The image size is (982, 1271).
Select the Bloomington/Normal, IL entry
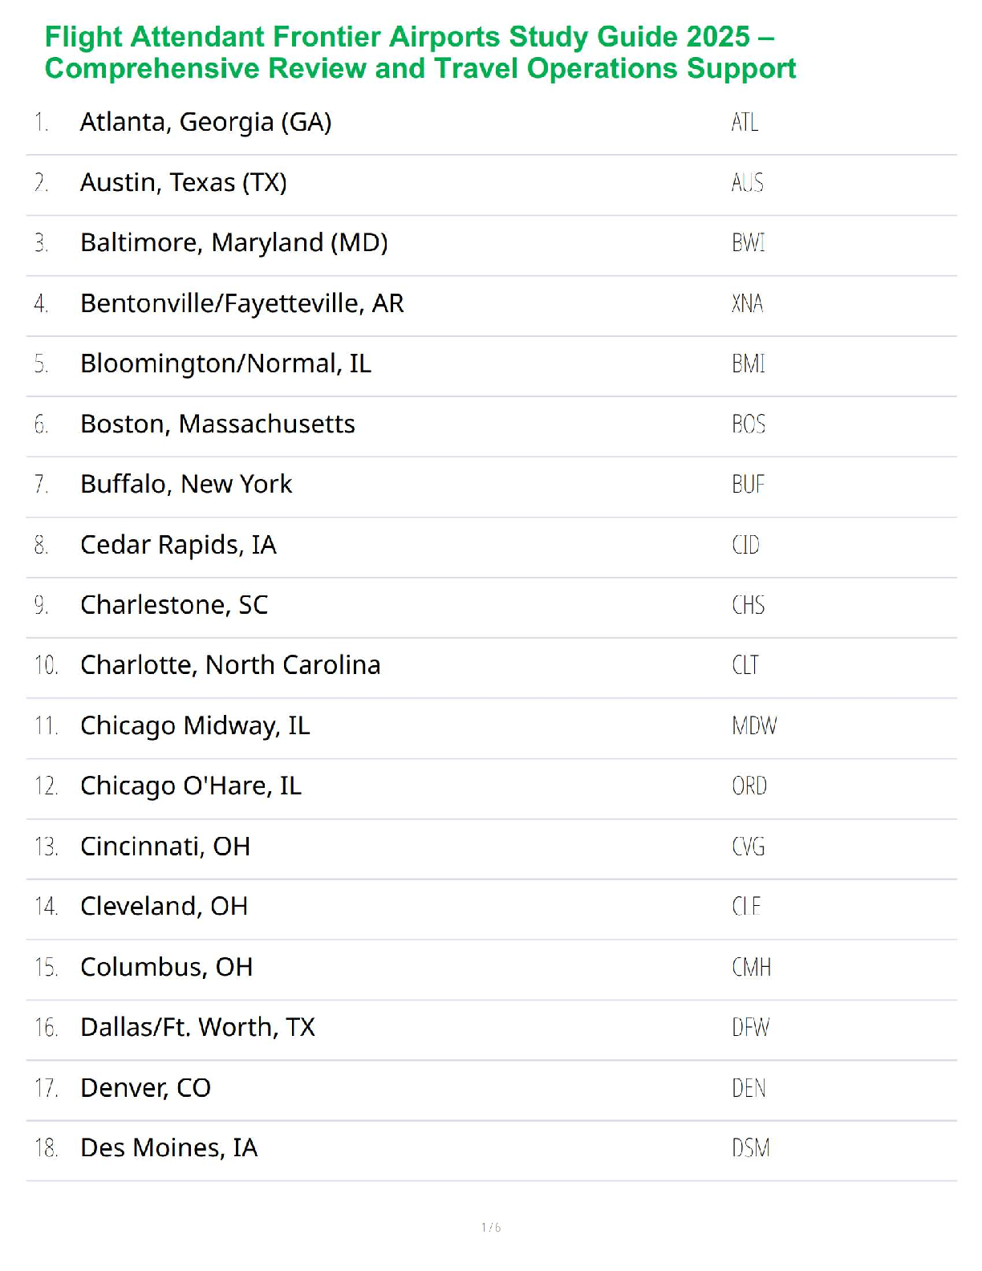pos(225,363)
